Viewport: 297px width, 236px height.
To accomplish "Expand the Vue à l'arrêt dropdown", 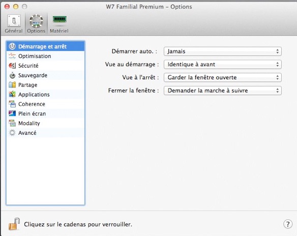I will 223,77.
